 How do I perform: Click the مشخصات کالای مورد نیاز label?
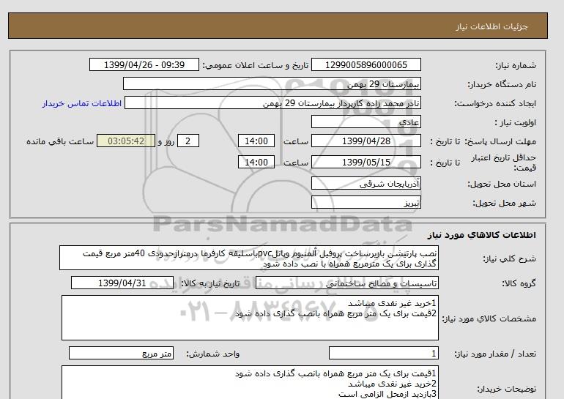click(489, 318)
